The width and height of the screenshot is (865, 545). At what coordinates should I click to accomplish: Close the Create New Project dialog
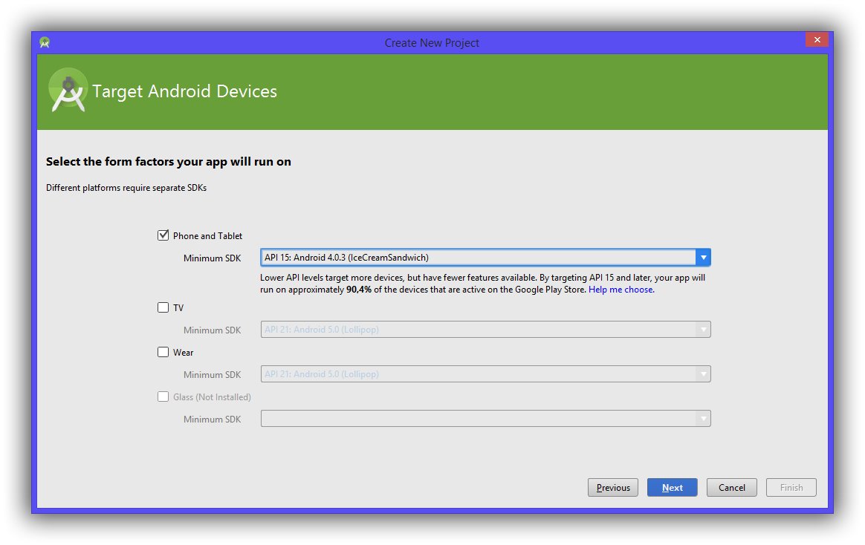[x=817, y=39]
